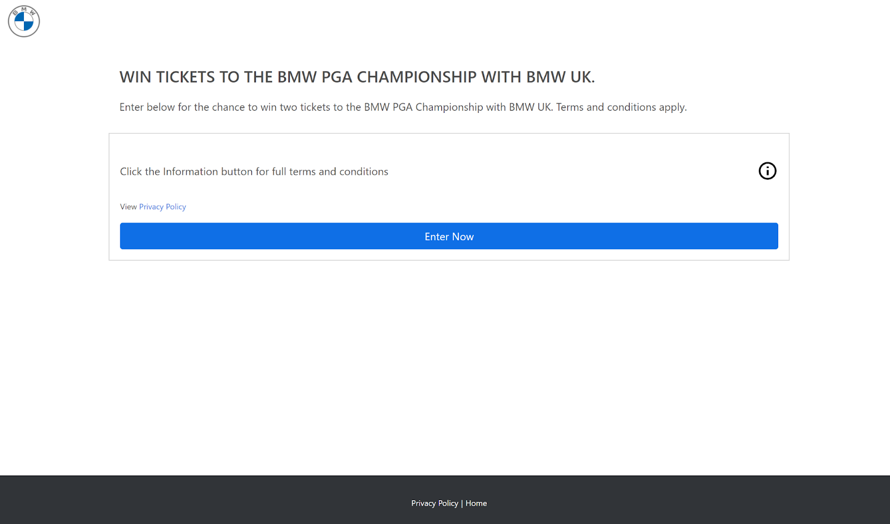
Task: Click the 'Terms and conditions apply.' text
Action: tap(621, 107)
